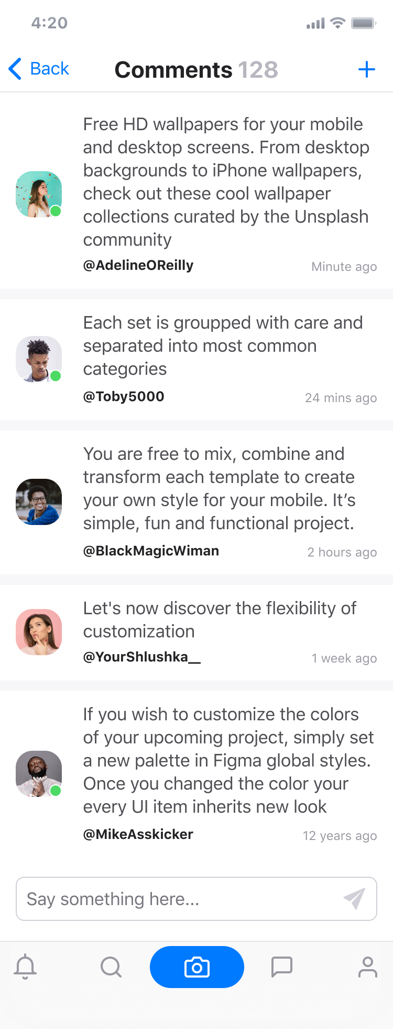Select the @YourShlushka__ username
393x1029 pixels.
(x=143, y=658)
